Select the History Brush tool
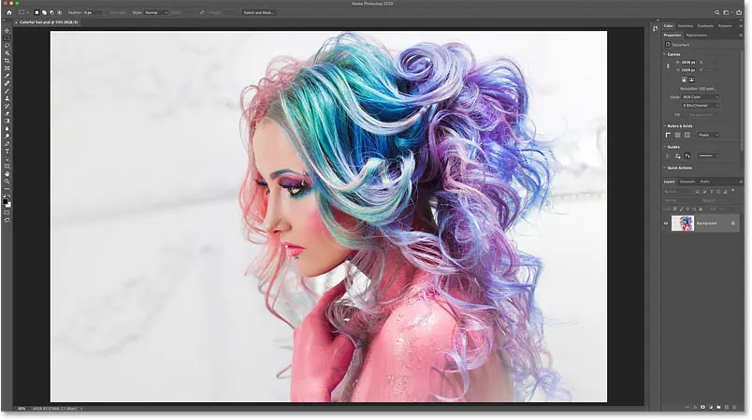The image size is (752, 420). tap(7, 106)
